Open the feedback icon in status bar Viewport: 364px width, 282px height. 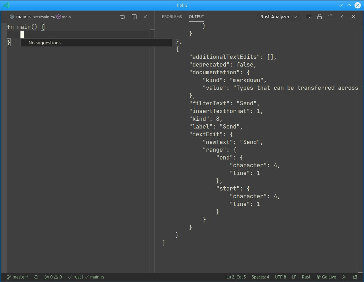click(x=344, y=277)
